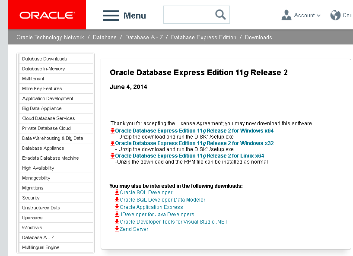Screen dimensions: 353x256
Task: Click download icon beside Oracle Application Express
Action: (x=117, y=207)
